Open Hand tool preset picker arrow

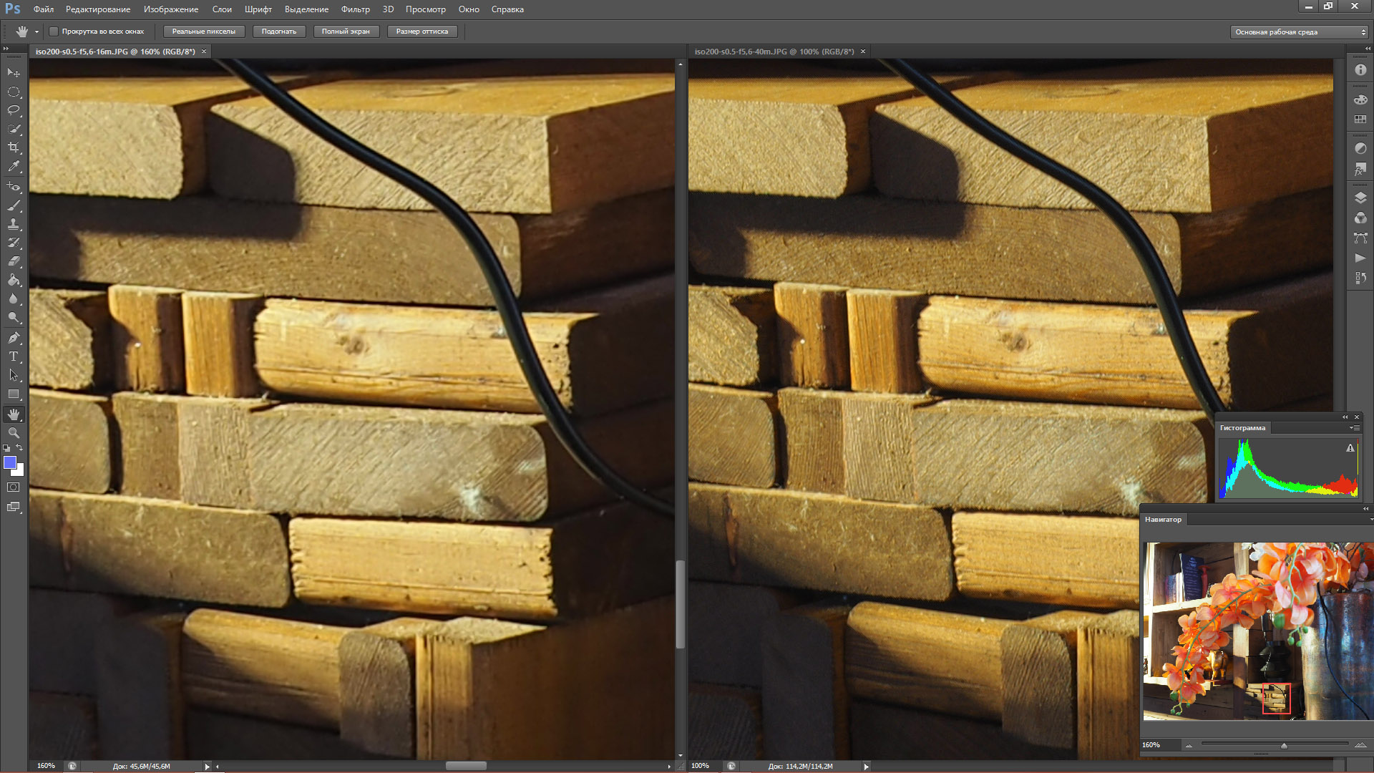[36, 32]
